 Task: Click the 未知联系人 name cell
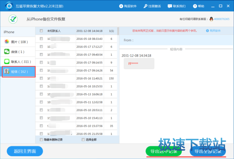tap(54, 31)
